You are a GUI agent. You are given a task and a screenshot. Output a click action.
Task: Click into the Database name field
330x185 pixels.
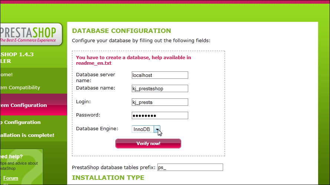pos(160,88)
